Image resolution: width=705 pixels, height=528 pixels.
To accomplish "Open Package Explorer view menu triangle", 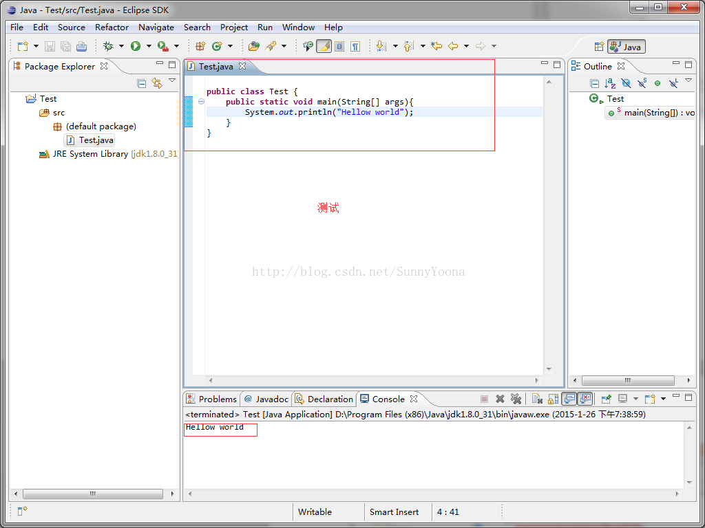I will tap(171, 81).
